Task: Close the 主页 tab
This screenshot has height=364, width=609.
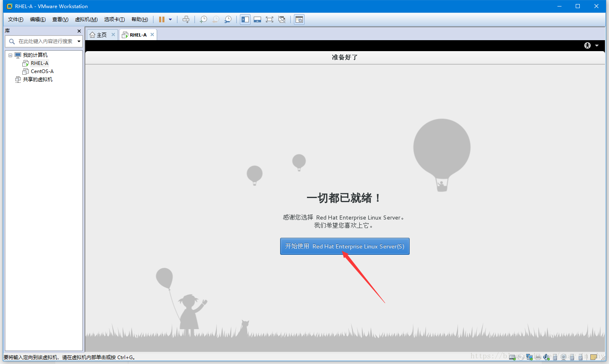Action: click(x=113, y=34)
